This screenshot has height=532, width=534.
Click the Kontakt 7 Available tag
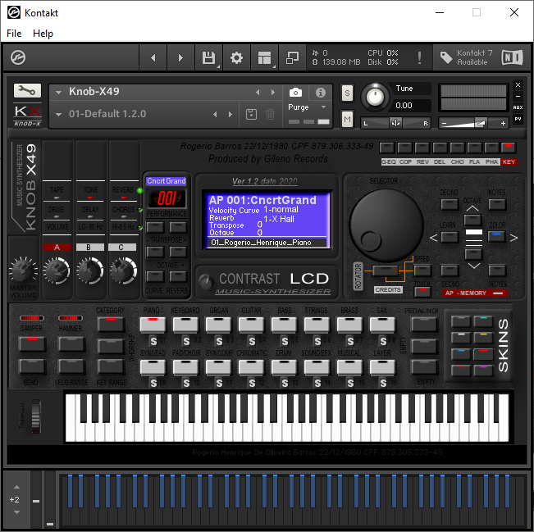pyautogui.click(x=466, y=57)
